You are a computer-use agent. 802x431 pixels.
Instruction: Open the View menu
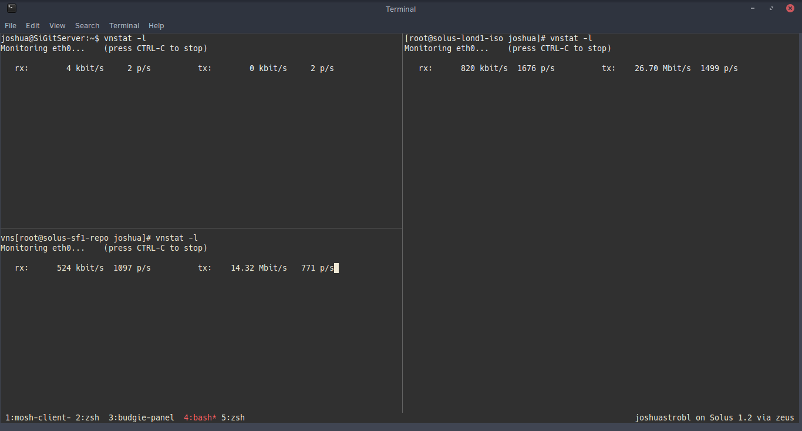[58, 26]
